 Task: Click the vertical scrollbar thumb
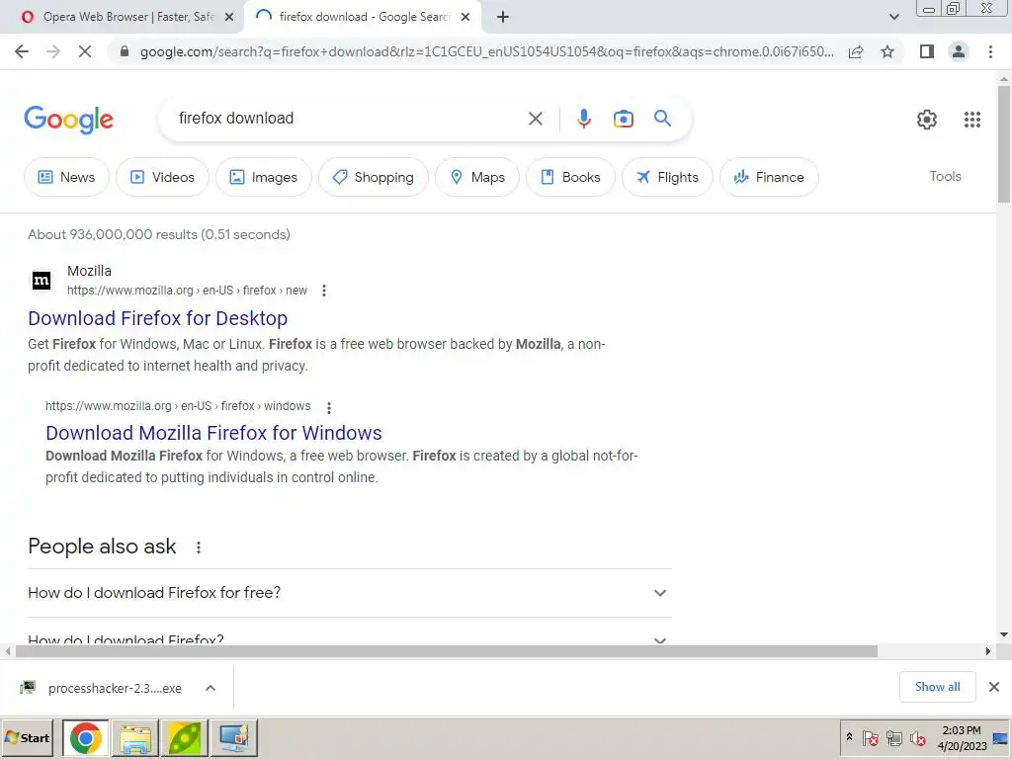pos(1004,144)
